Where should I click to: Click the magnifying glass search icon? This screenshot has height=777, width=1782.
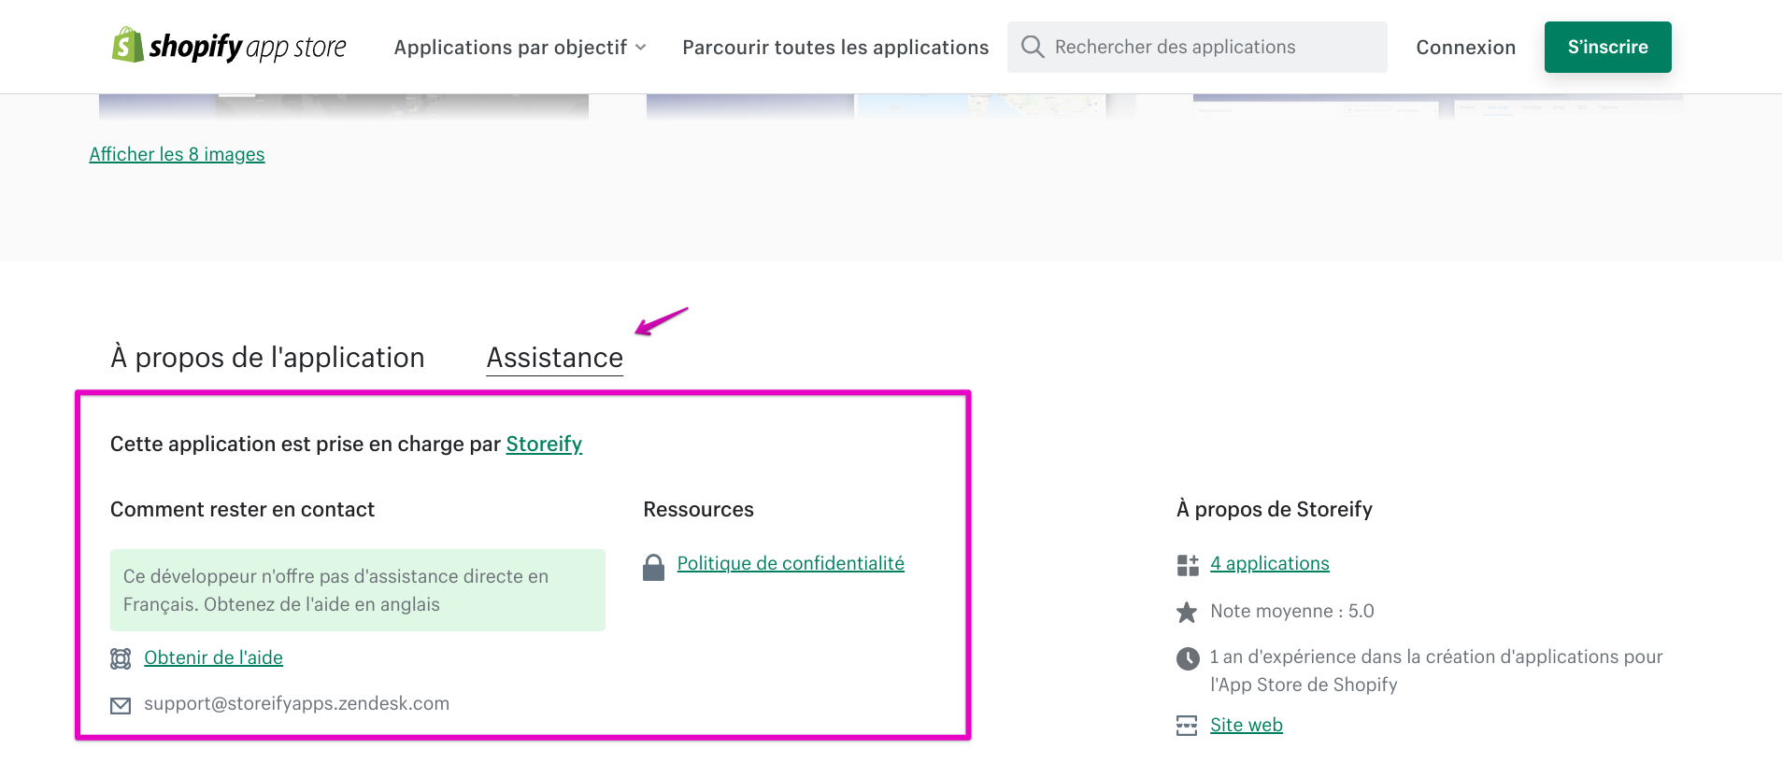[x=1033, y=47]
